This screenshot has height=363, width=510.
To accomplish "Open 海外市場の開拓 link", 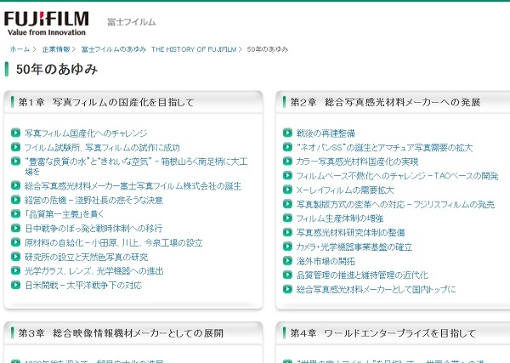I will 326,261.
